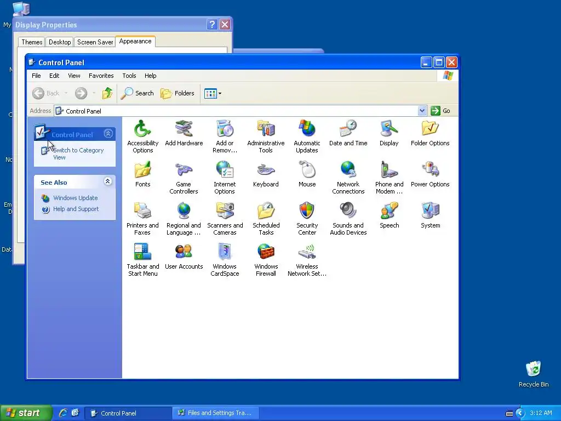Click the Search toolbar button
Screen dimensions: 561x421
137,93
